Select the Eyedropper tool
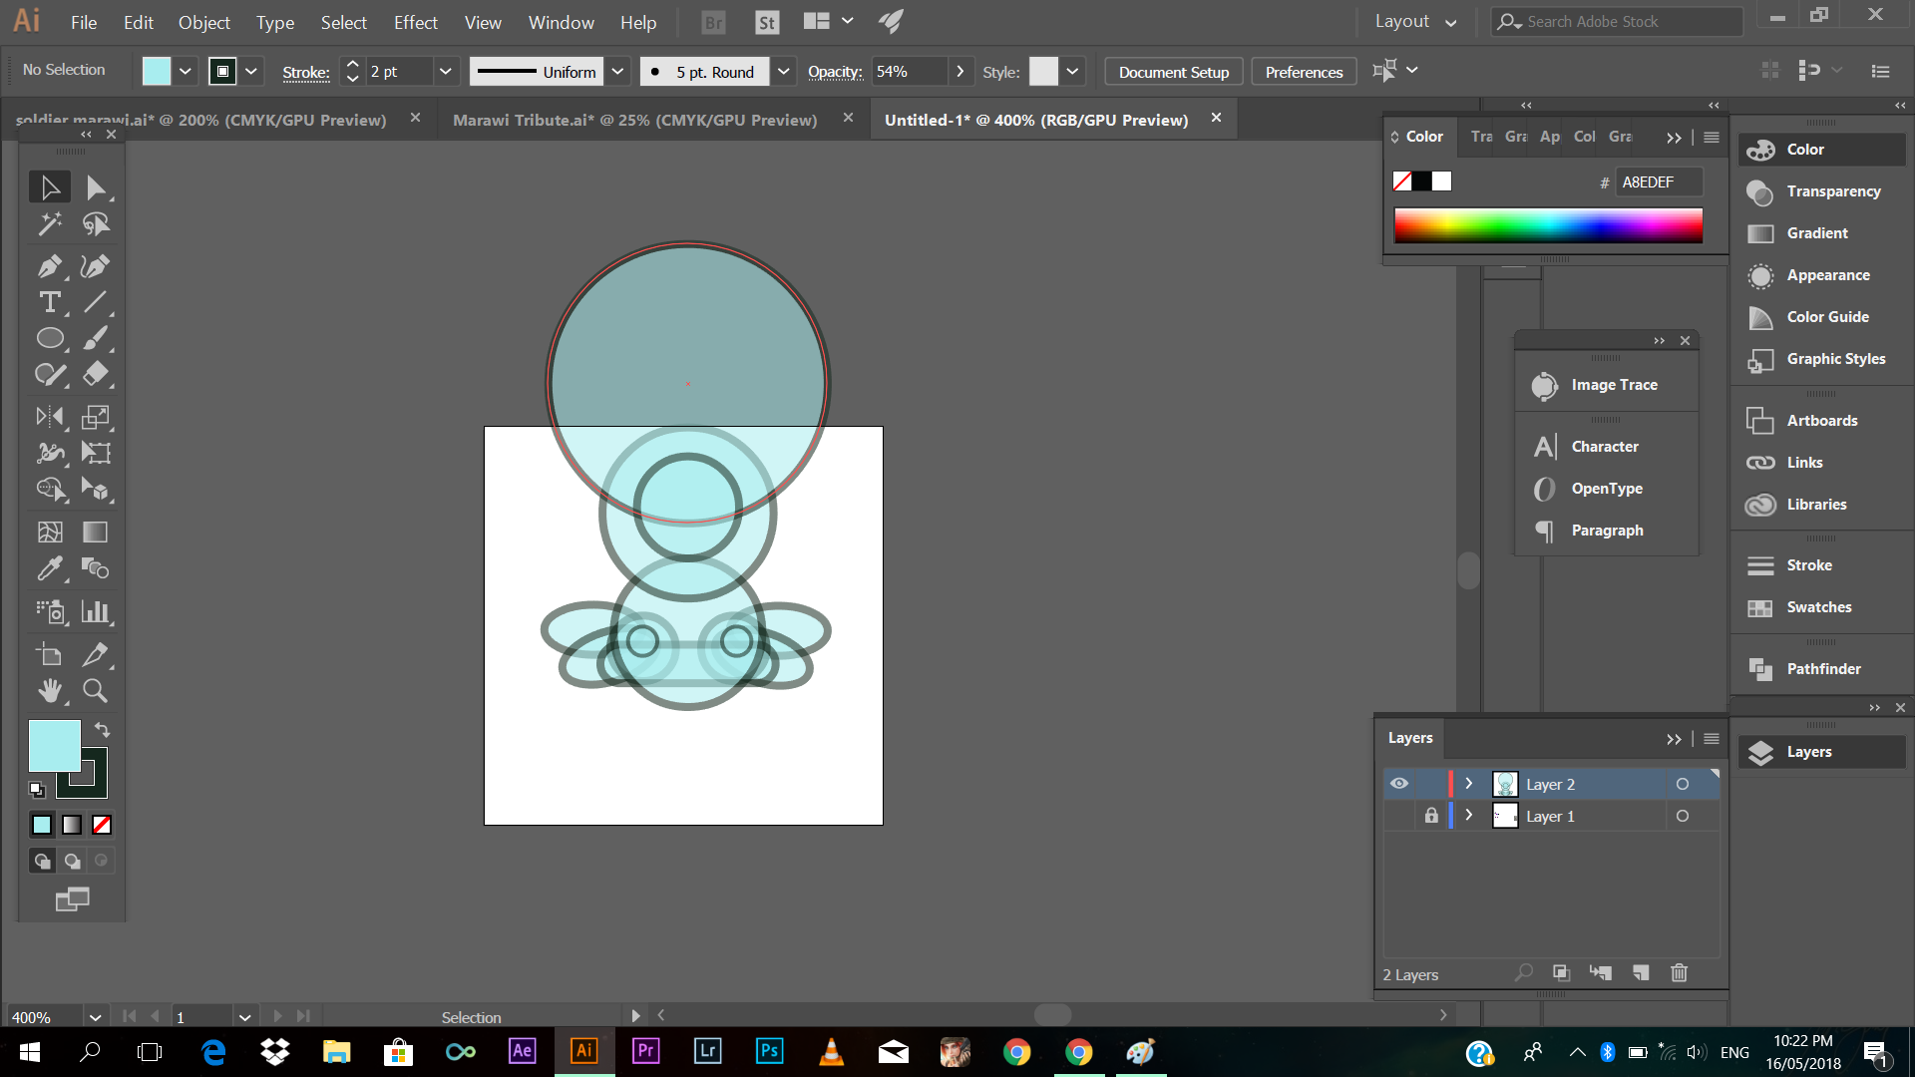This screenshot has height=1077, width=1915. 50,568
